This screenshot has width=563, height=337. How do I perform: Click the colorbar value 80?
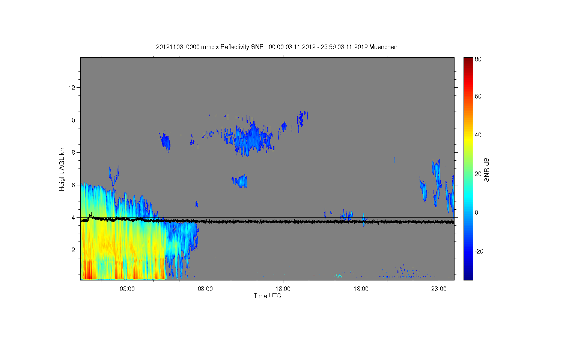(x=478, y=59)
